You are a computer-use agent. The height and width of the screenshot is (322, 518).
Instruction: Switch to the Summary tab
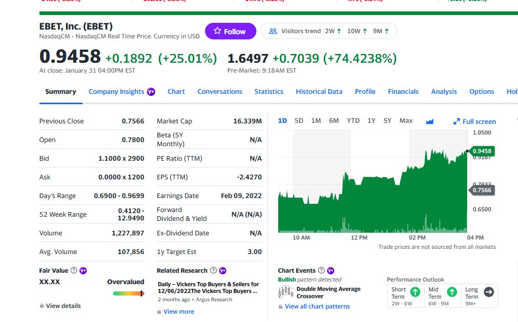click(x=61, y=91)
